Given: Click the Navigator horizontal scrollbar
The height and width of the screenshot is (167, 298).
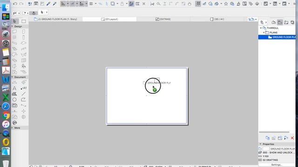Looking at the screenshot, I should pos(274,132).
